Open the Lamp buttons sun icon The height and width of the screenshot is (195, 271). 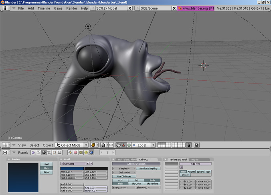click(x=70, y=153)
